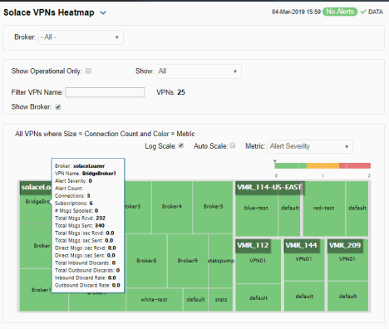
Task: Click the DATA checkmark status icon
Action: point(363,12)
